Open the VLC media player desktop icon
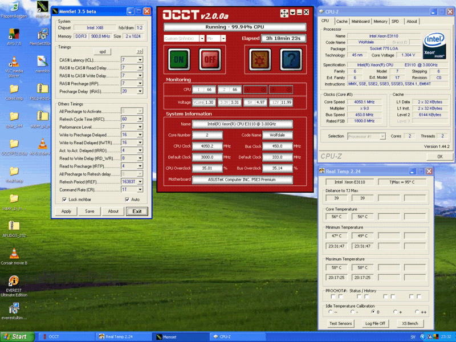 click(x=14, y=61)
